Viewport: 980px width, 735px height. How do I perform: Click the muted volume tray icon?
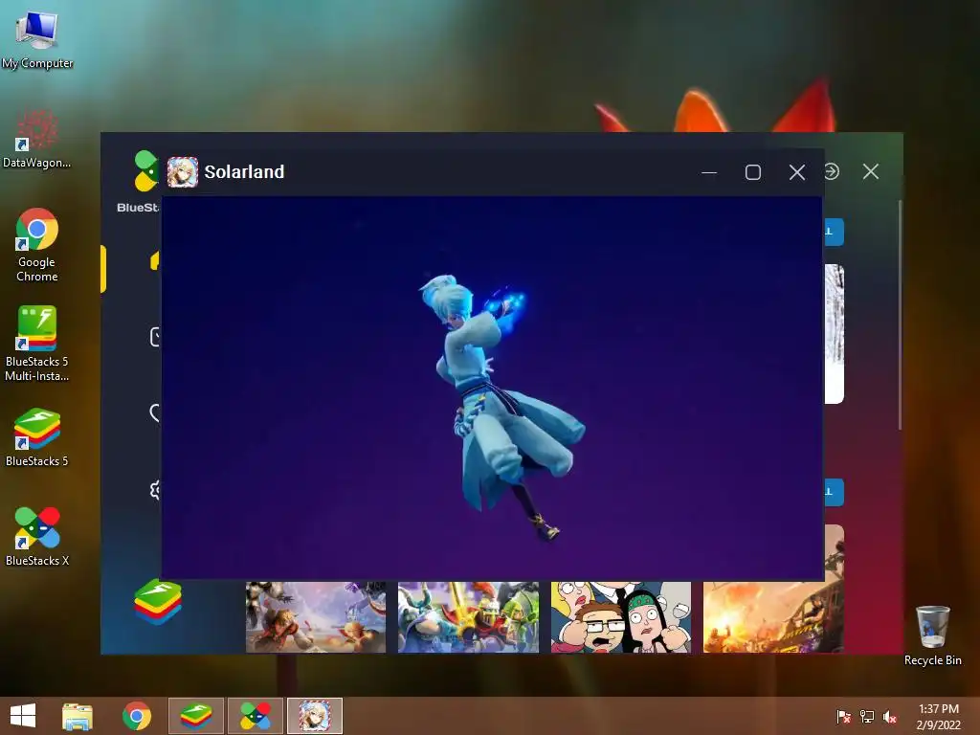pyautogui.click(x=890, y=716)
